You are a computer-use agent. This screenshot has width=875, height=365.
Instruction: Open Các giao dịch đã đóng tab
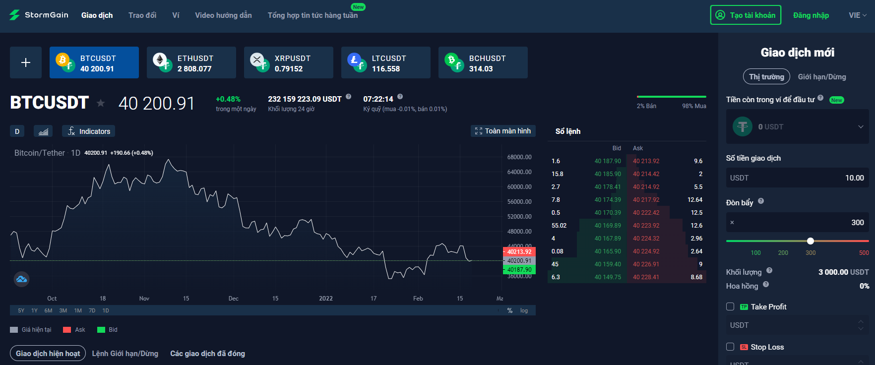(x=207, y=354)
